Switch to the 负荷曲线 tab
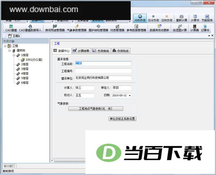Screen dimensions: 216x175 coord(101,51)
